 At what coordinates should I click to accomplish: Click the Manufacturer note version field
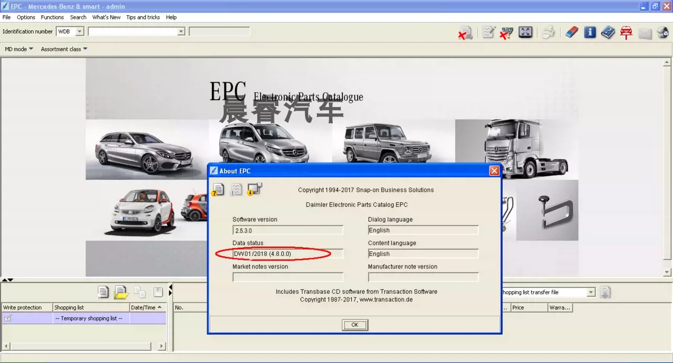tap(423, 277)
